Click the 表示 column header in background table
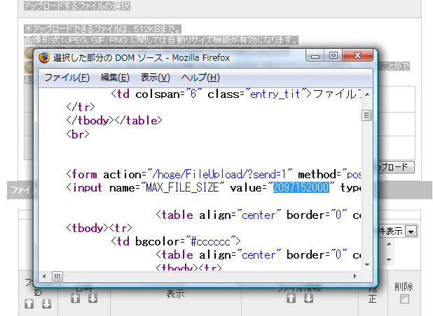This screenshot has height=316, width=433. pos(175,294)
